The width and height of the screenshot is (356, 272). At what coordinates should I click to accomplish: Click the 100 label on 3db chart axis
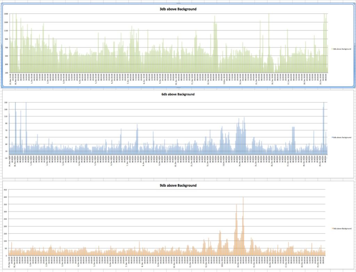coord(6,72)
